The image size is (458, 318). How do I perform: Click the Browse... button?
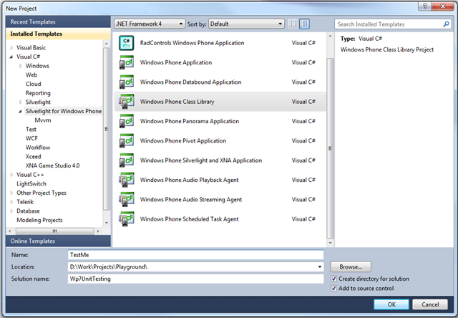pyautogui.click(x=351, y=267)
